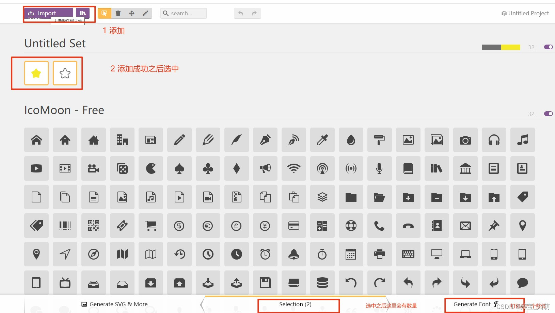This screenshot has height=313, width=555.
Task: Select the TV icon
Action: (x=65, y=282)
